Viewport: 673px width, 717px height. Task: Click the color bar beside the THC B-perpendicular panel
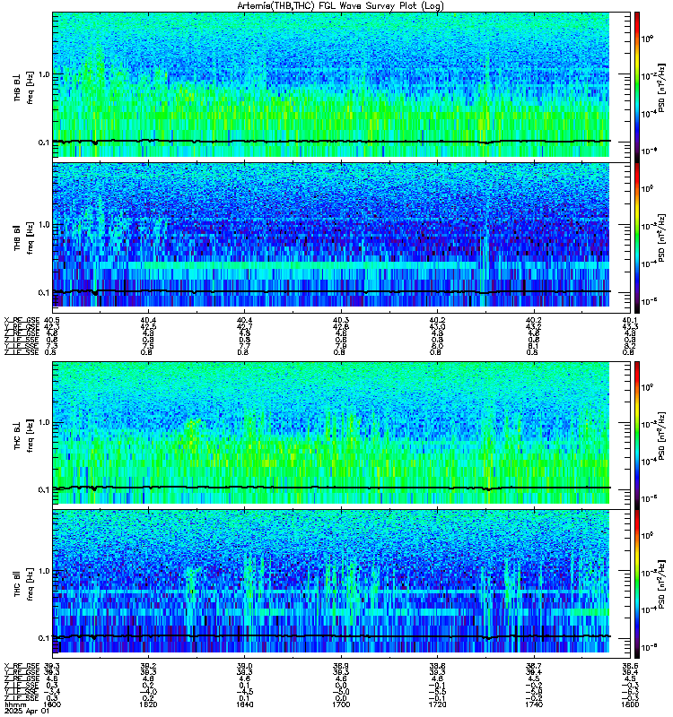(637, 435)
